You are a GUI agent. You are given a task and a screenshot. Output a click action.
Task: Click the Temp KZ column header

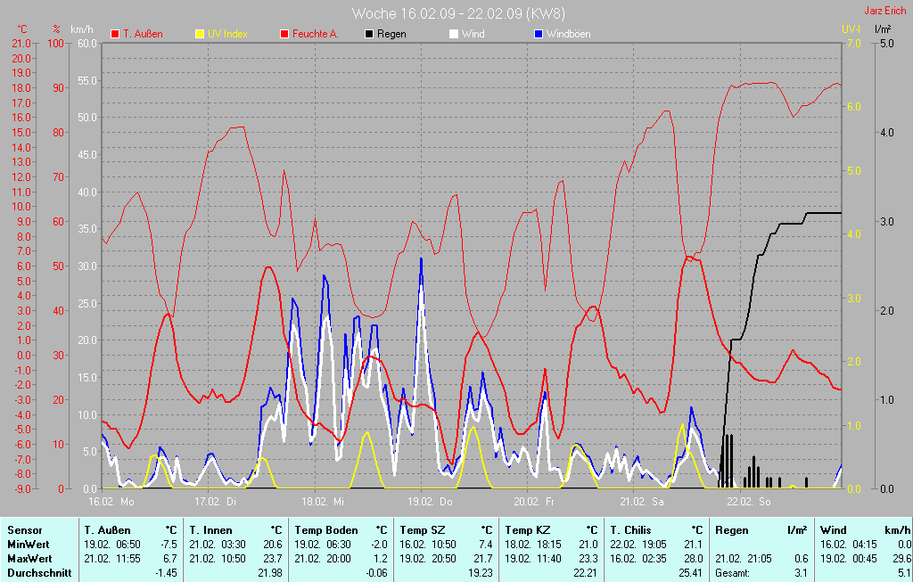click(528, 530)
